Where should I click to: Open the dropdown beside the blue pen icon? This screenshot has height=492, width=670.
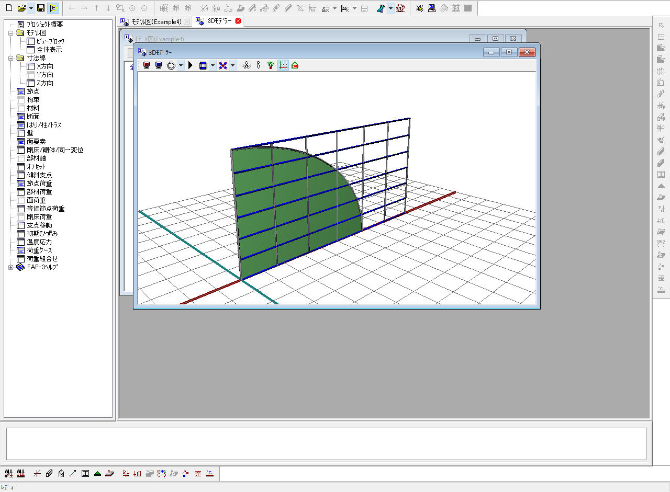click(390, 8)
